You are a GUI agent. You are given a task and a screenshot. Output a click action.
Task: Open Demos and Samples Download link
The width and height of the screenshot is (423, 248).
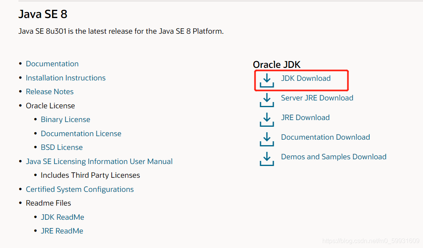coord(334,157)
